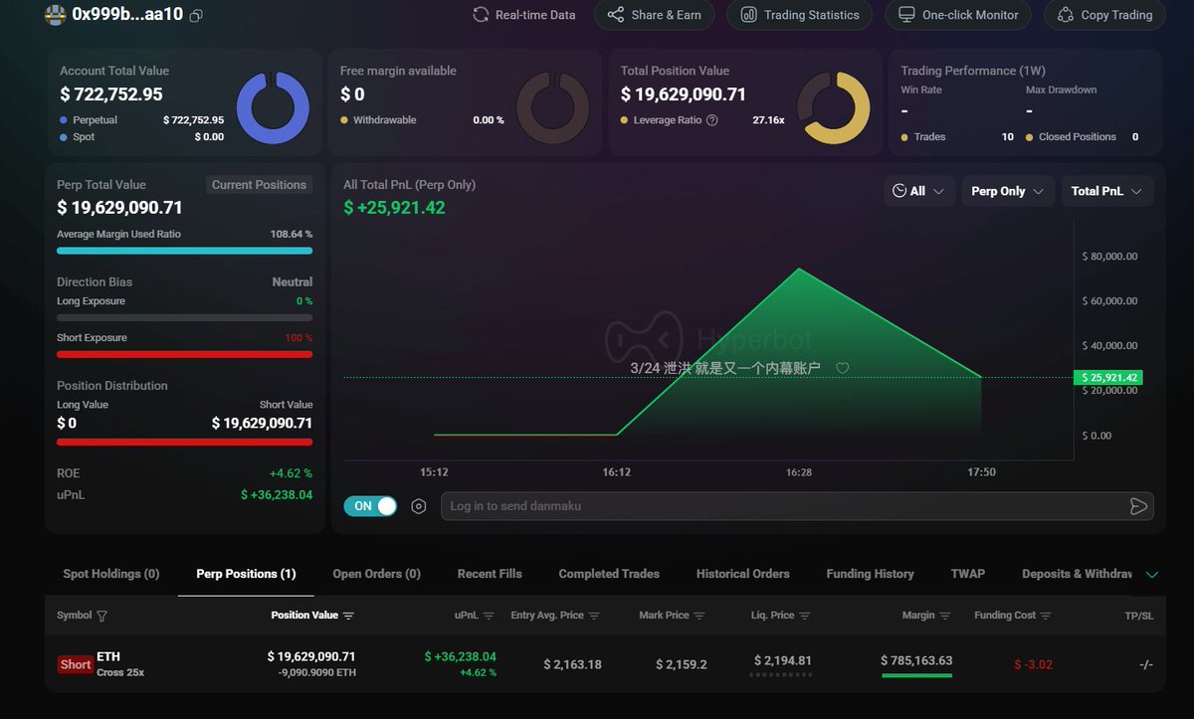This screenshot has height=719, width=1194.
Task: Click the Short badge on ETH row
Action: coord(76,664)
